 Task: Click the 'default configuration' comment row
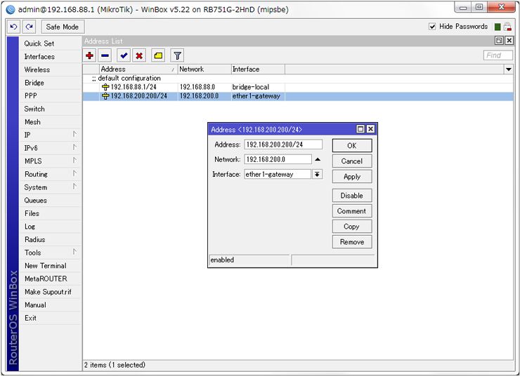pyautogui.click(x=298, y=79)
